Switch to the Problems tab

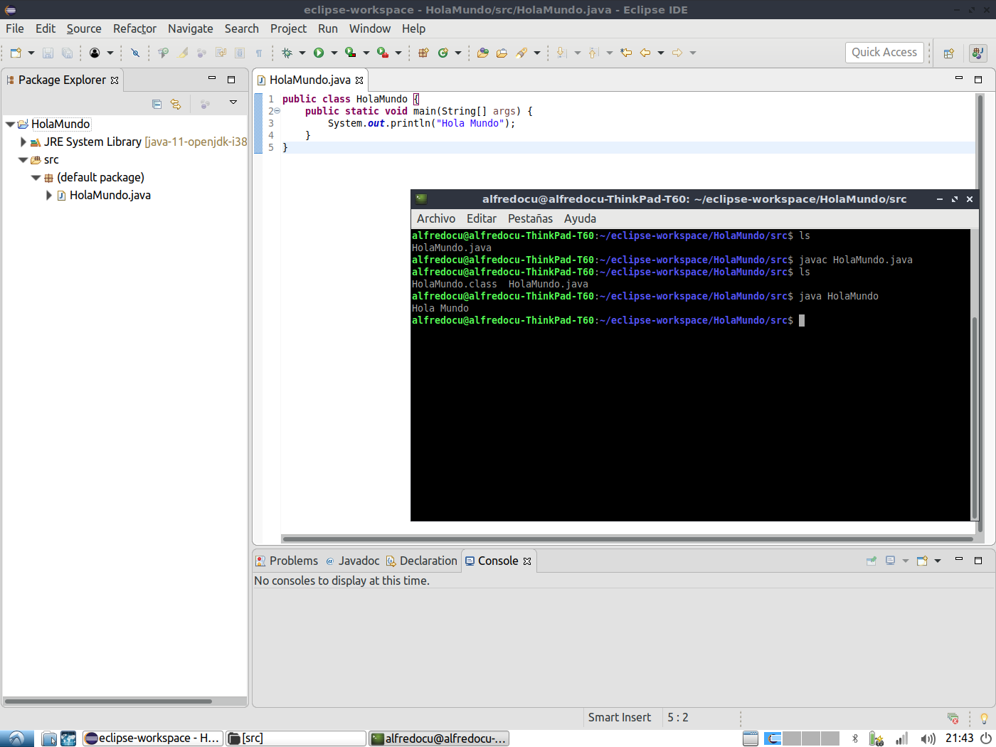click(287, 561)
